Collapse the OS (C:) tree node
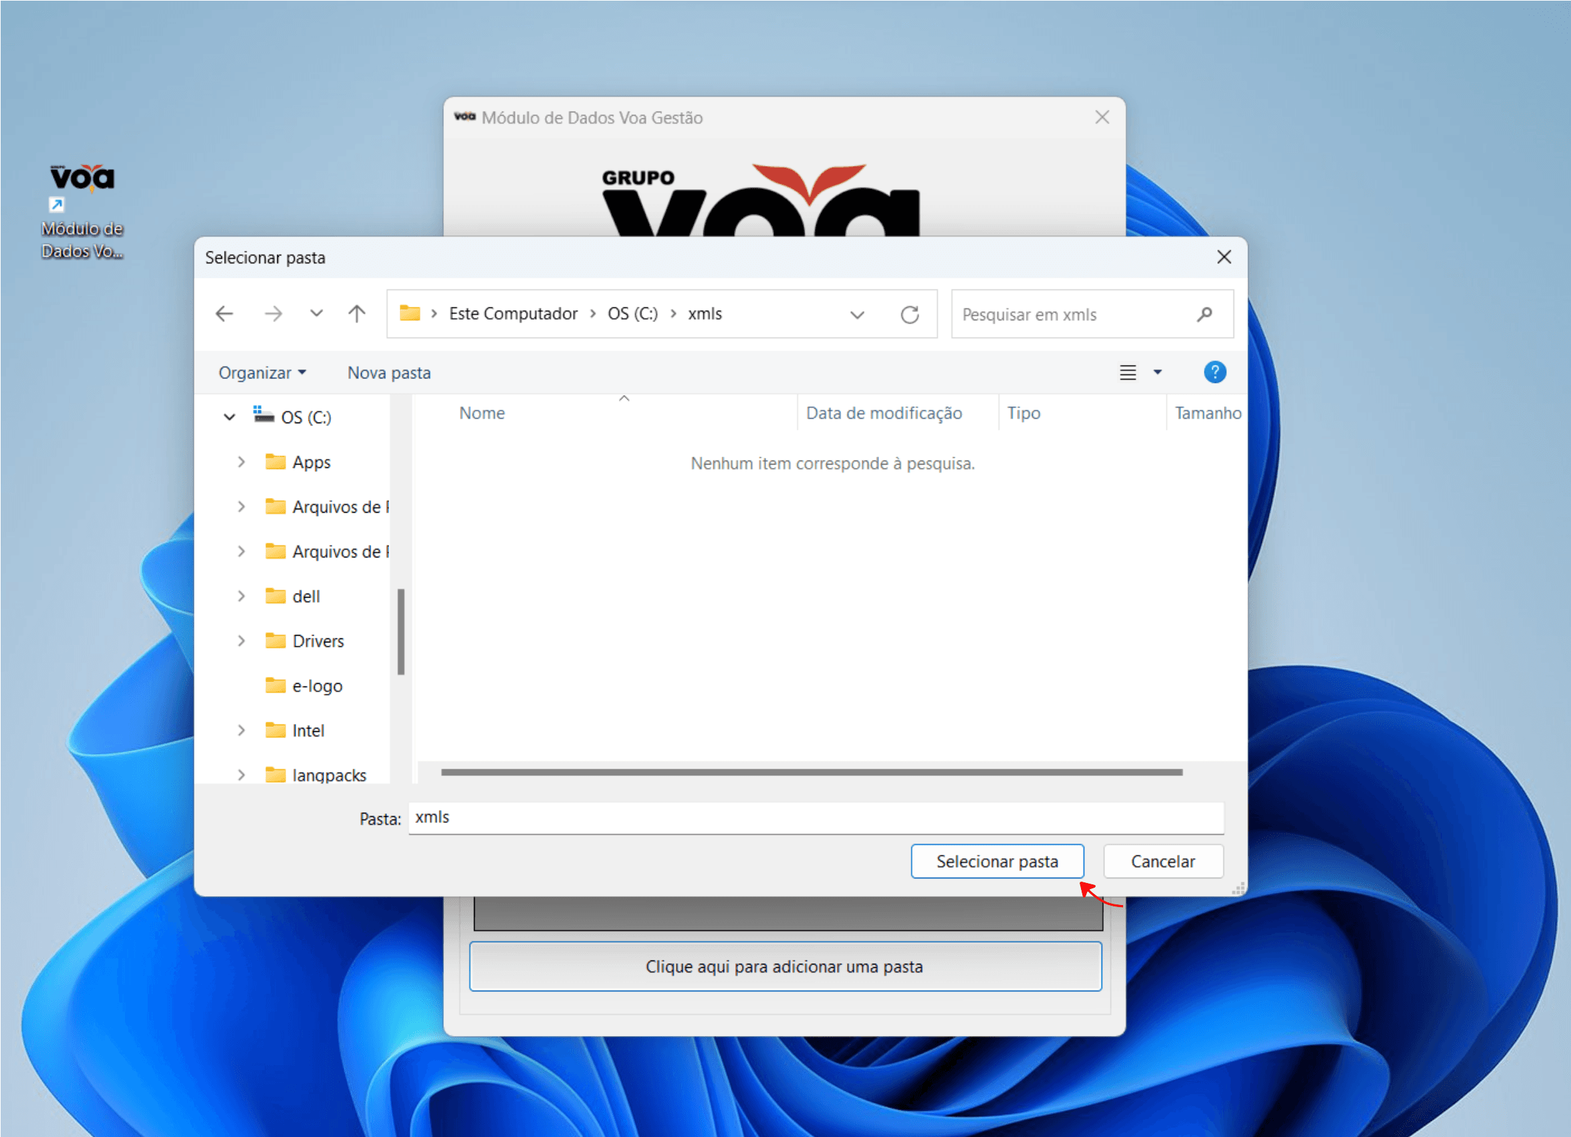The width and height of the screenshot is (1571, 1137). tap(229, 417)
